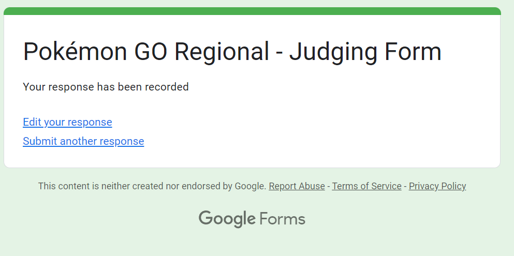Open the Privacy Policy link
Image resolution: width=514 pixels, height=256 pixels.
click(x=437, y=186)
